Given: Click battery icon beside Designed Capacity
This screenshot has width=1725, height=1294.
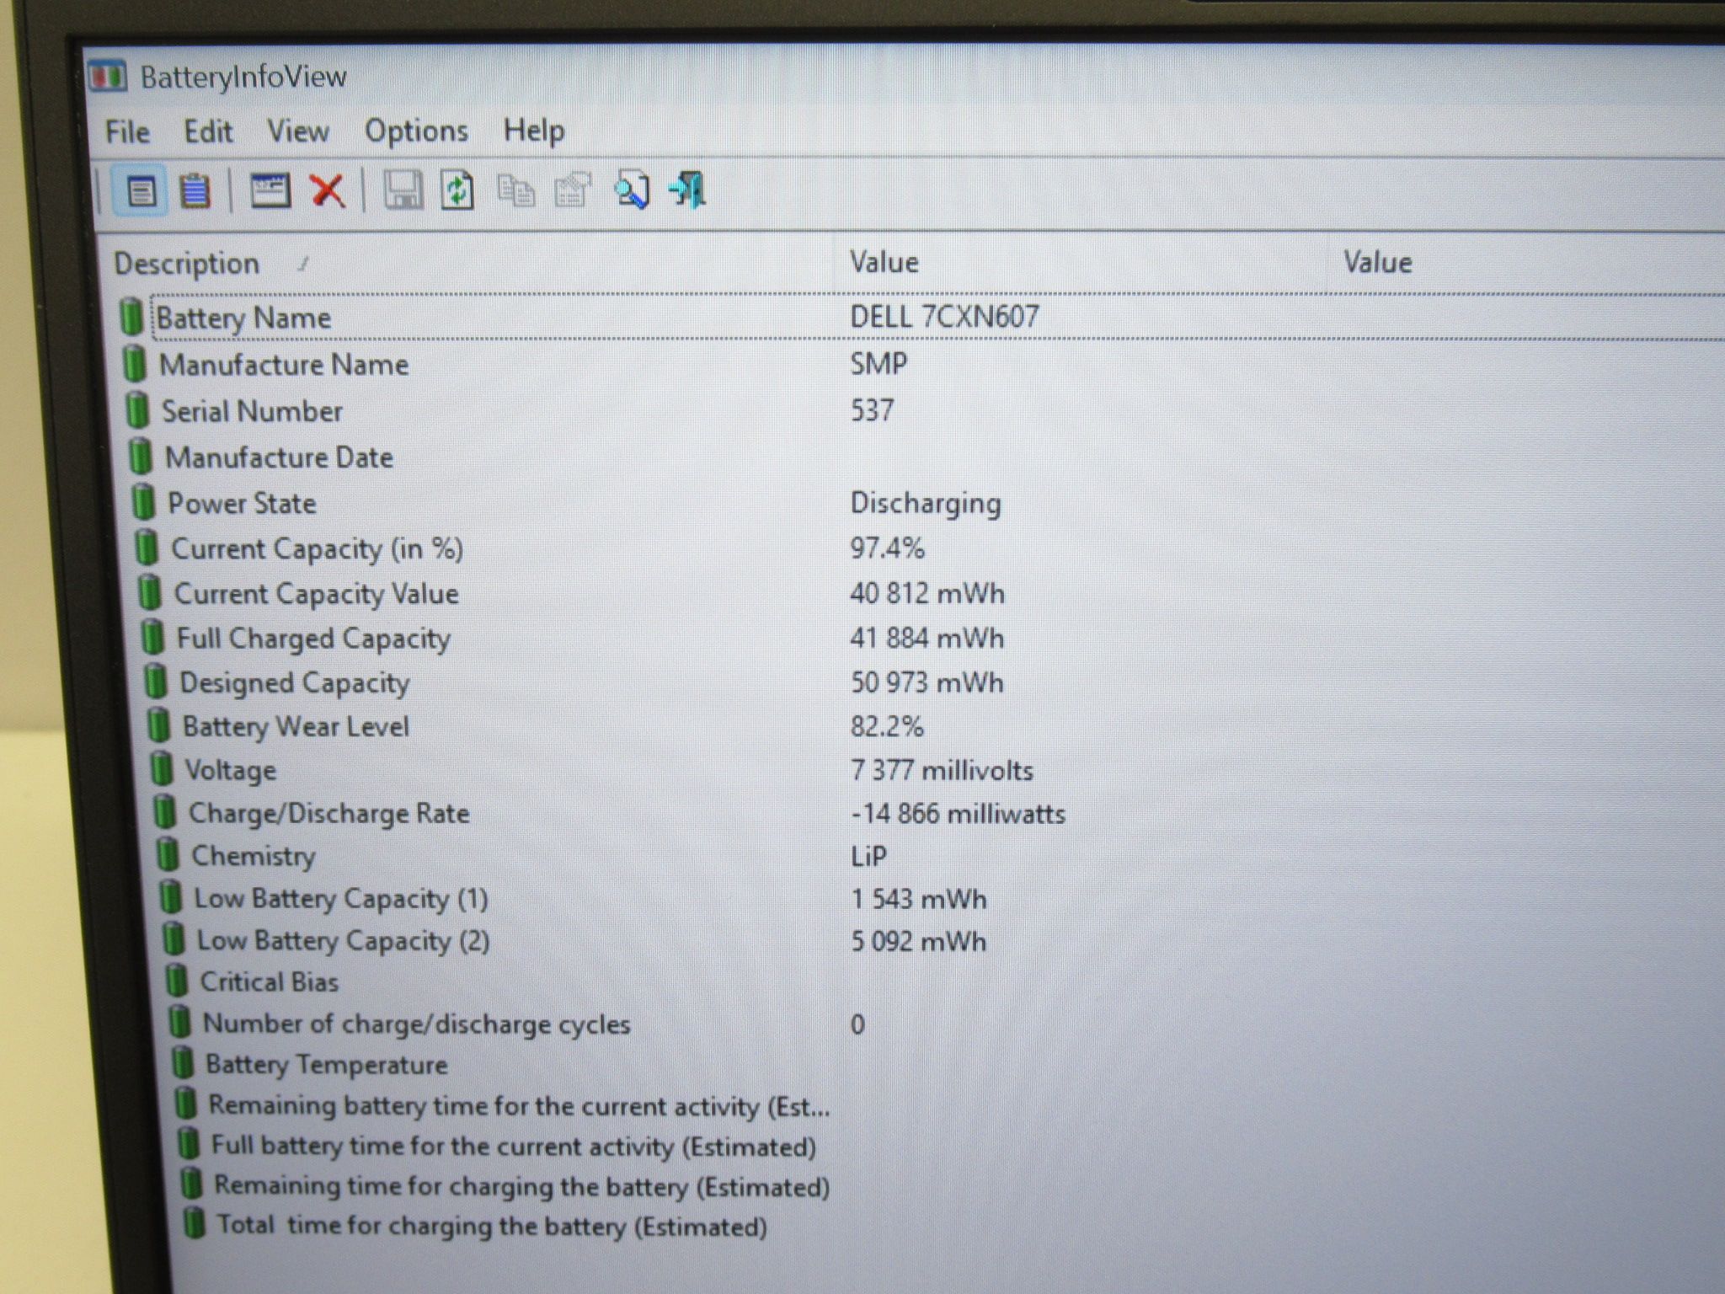Looking at the screenshot, I should (x=156, y=682).
